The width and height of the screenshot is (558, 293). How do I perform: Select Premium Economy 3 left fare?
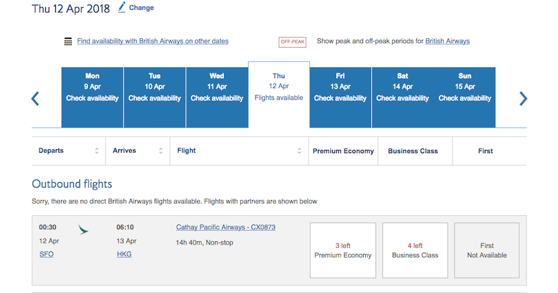pos(343,250)
